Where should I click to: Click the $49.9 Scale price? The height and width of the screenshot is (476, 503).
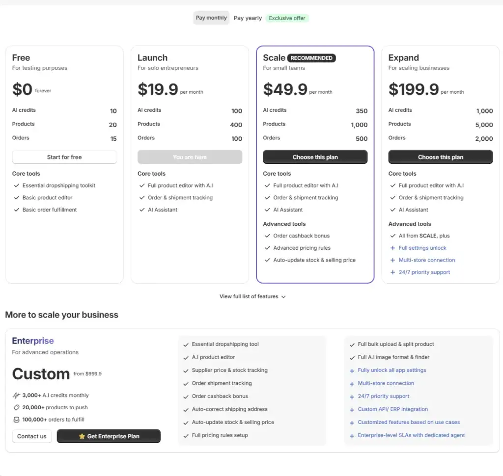[285, 89]
